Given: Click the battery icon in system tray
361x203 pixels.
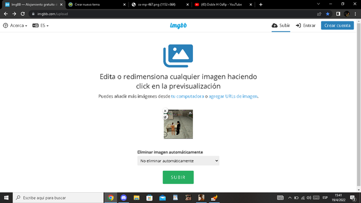Looking at the screenshot, I should point(296,198).
